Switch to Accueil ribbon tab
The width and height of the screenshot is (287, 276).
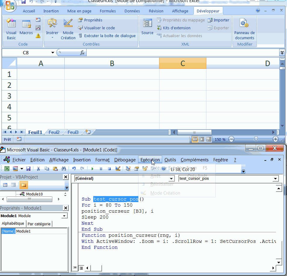tap(29, 11)
